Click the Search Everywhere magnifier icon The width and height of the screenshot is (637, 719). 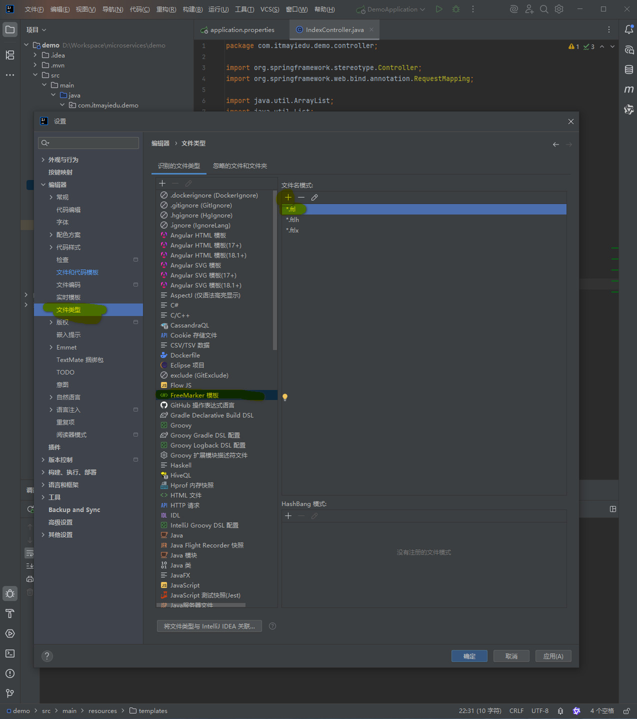[544, 9]
